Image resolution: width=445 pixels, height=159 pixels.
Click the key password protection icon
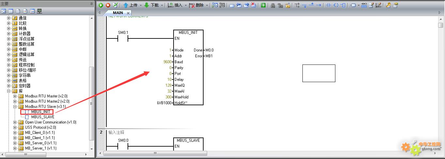click(x=388, y=5)
